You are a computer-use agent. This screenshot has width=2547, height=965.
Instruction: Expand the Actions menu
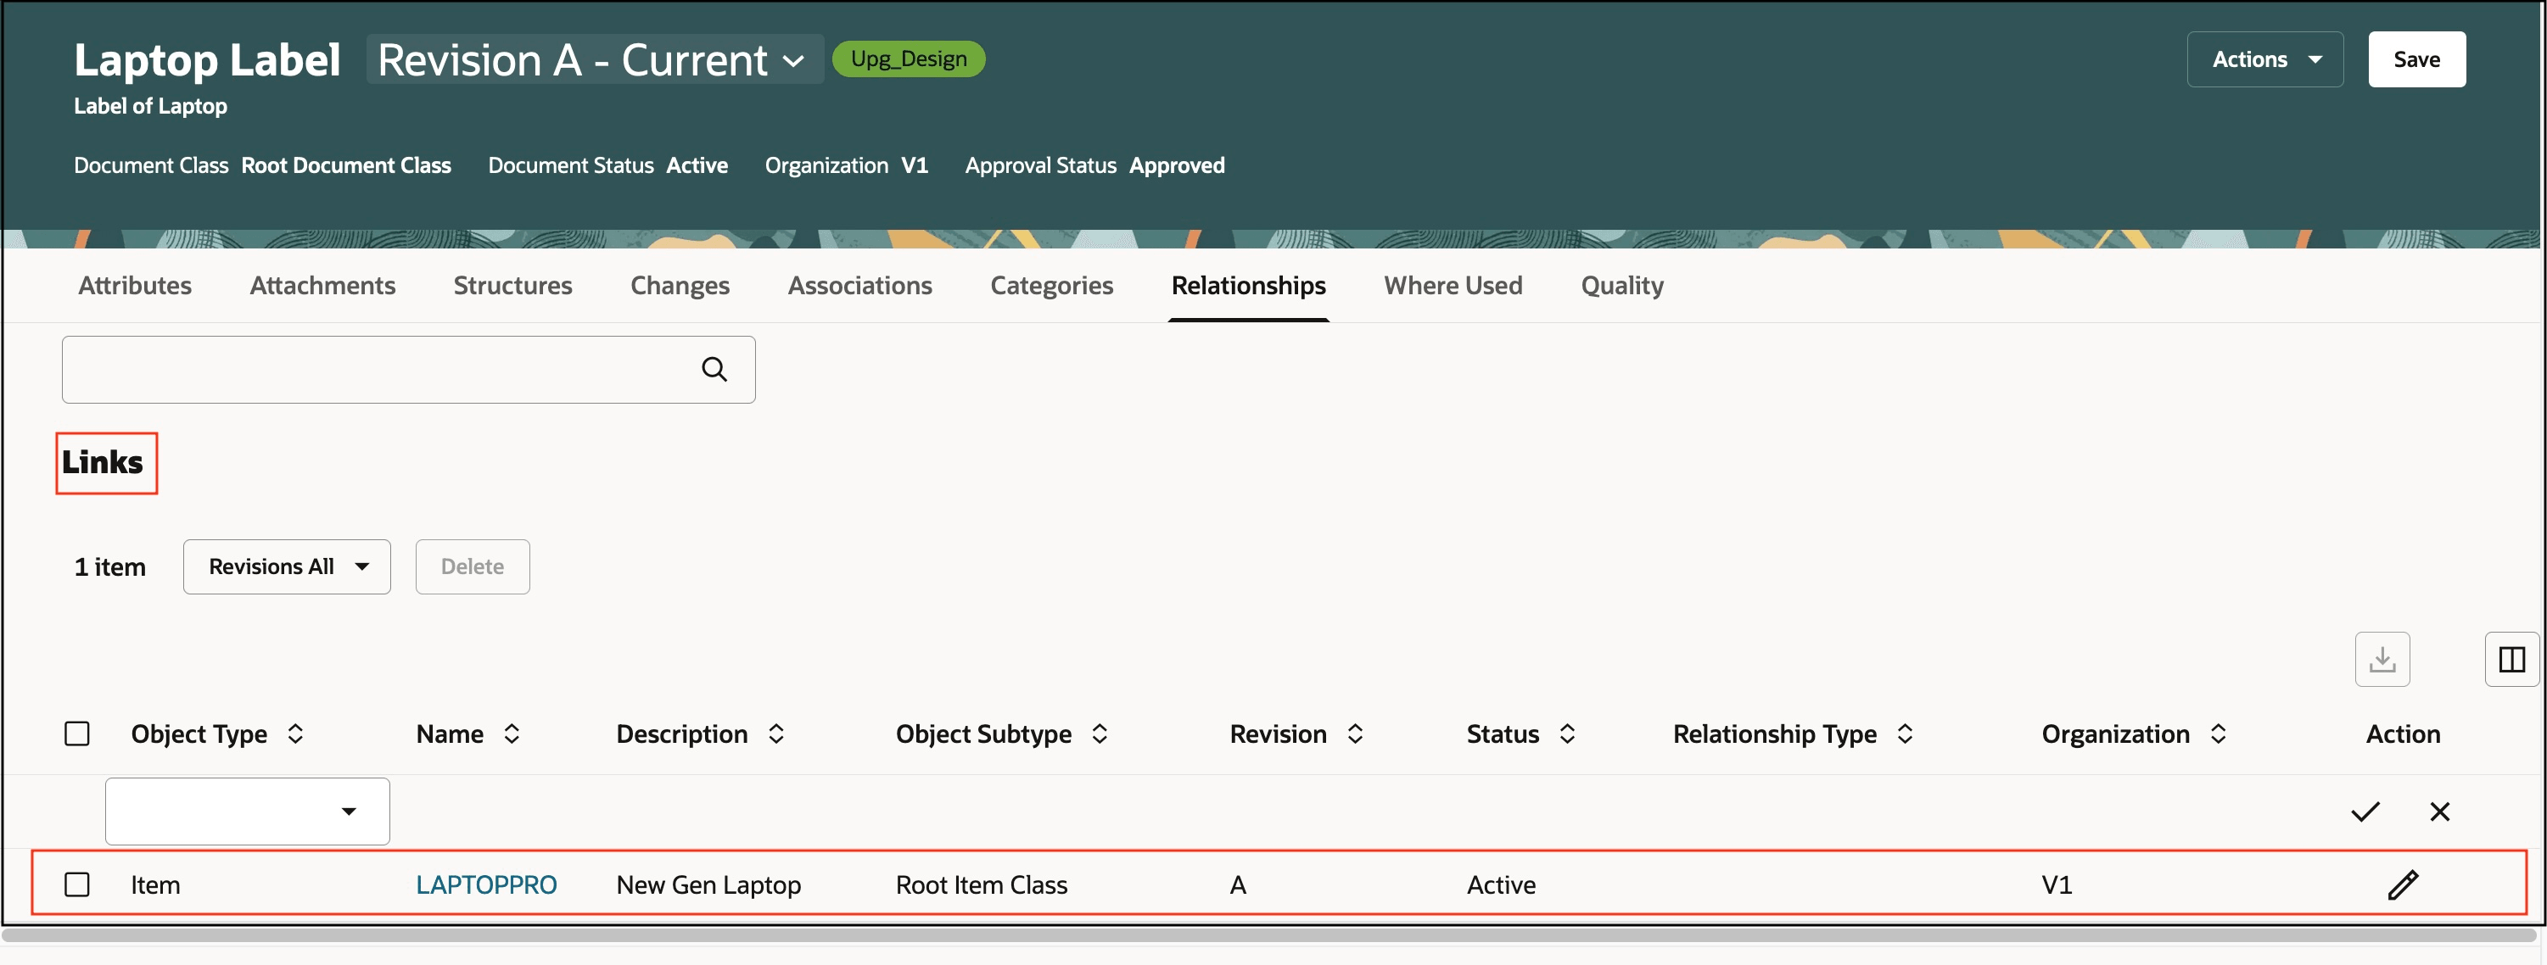[2264, 59]
